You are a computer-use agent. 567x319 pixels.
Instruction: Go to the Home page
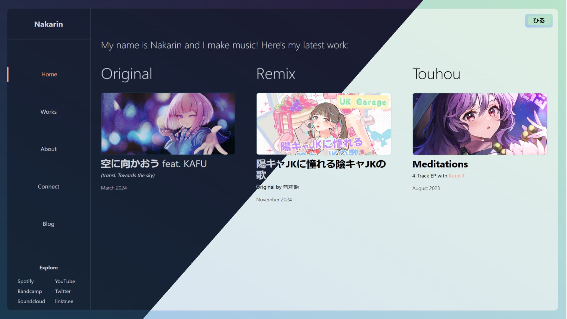pyautogui.click(x=49, y=74)
